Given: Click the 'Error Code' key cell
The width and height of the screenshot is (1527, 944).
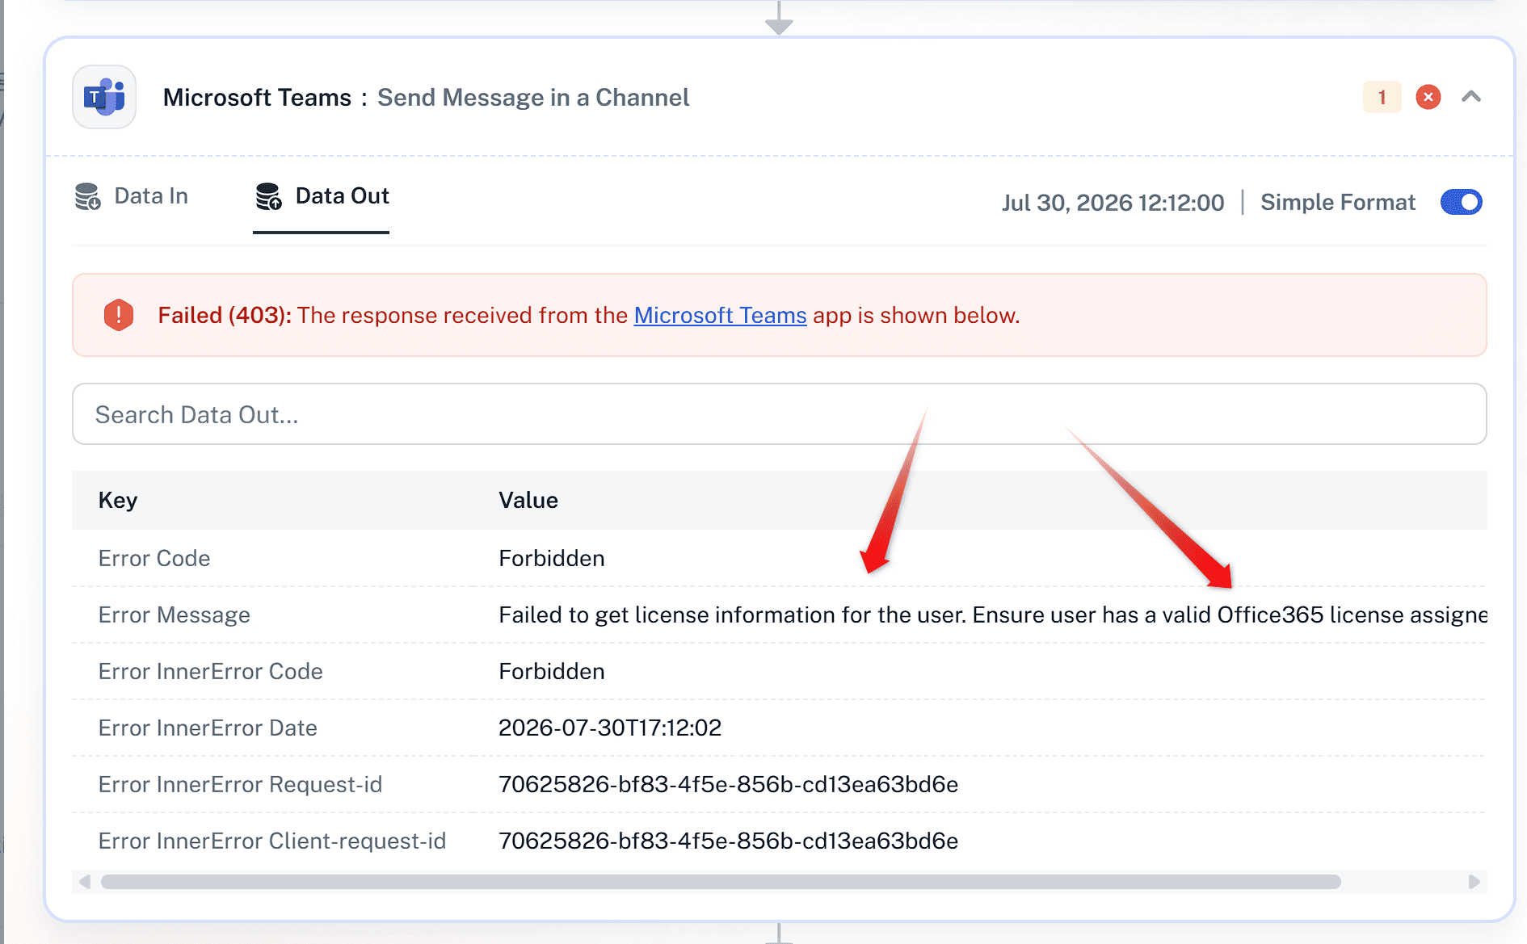Looking at the screenshot, I should tap(154, 558).
